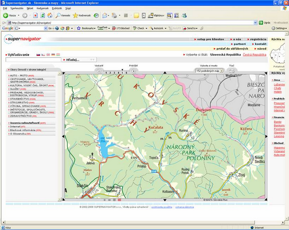Open Keresés search with magnifier icon
This screenshot has width=289, height=230.
[63, 15]
